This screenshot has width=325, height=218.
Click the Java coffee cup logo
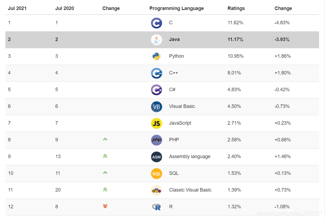pyautogui.click(x=157, y=40)
